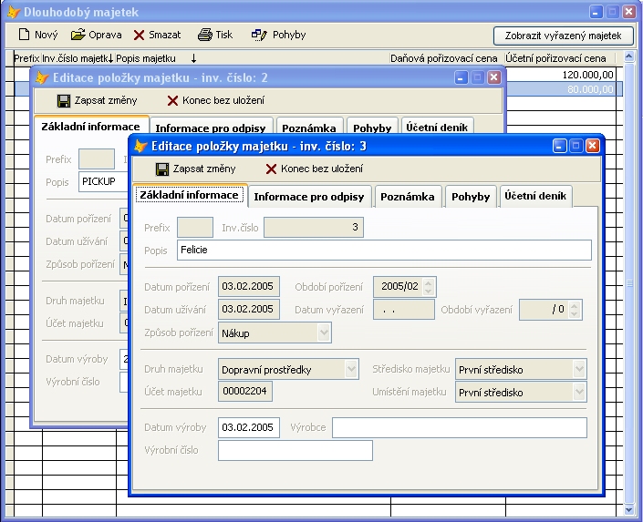This screenshot has width=643, height=522.
Task: Click the Nový new document icon
Action: (25, 35)
